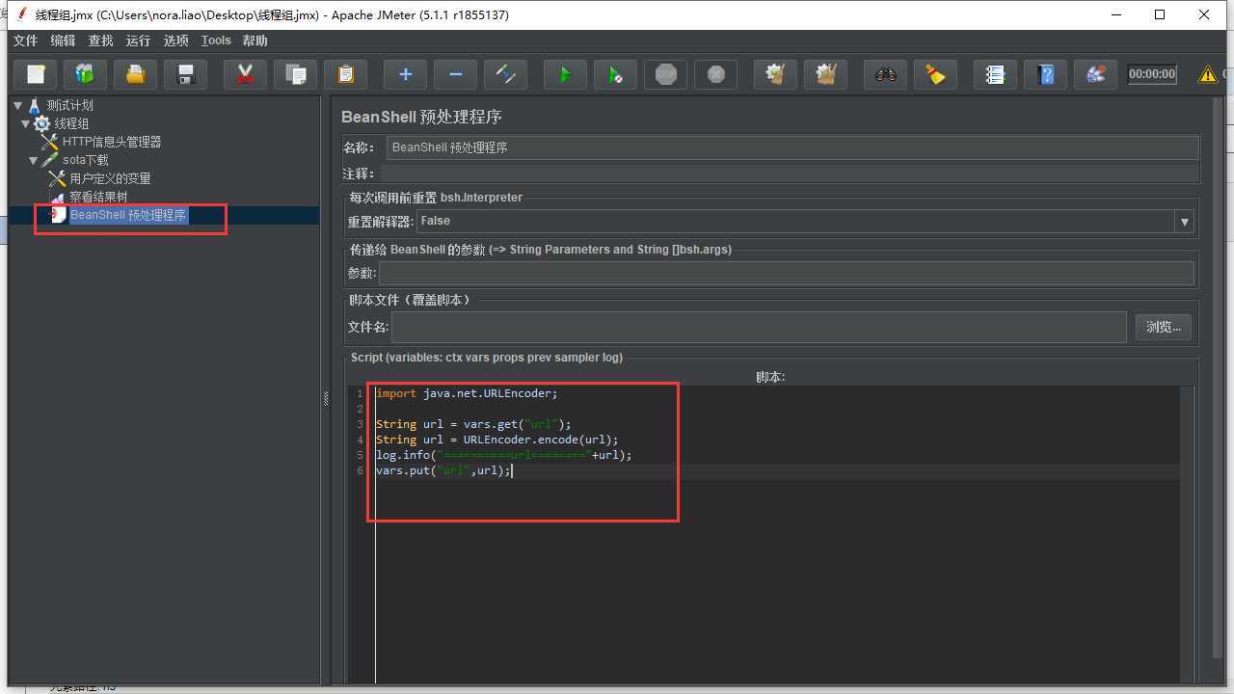Open the 帮助 menu

(255, 40)
